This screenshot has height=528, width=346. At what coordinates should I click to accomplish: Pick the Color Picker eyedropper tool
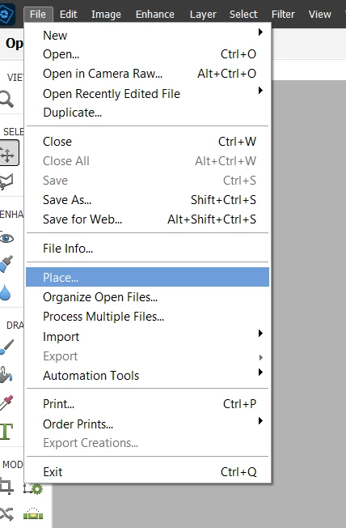coord(6,402)
